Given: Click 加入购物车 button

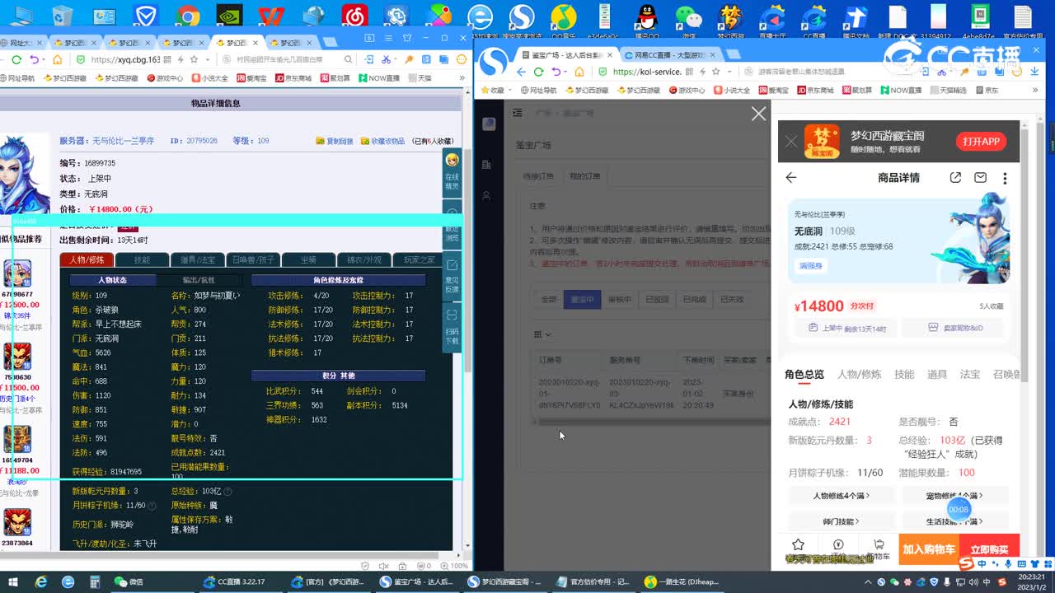Looking at the screenshot, I should tap(929, 549).
